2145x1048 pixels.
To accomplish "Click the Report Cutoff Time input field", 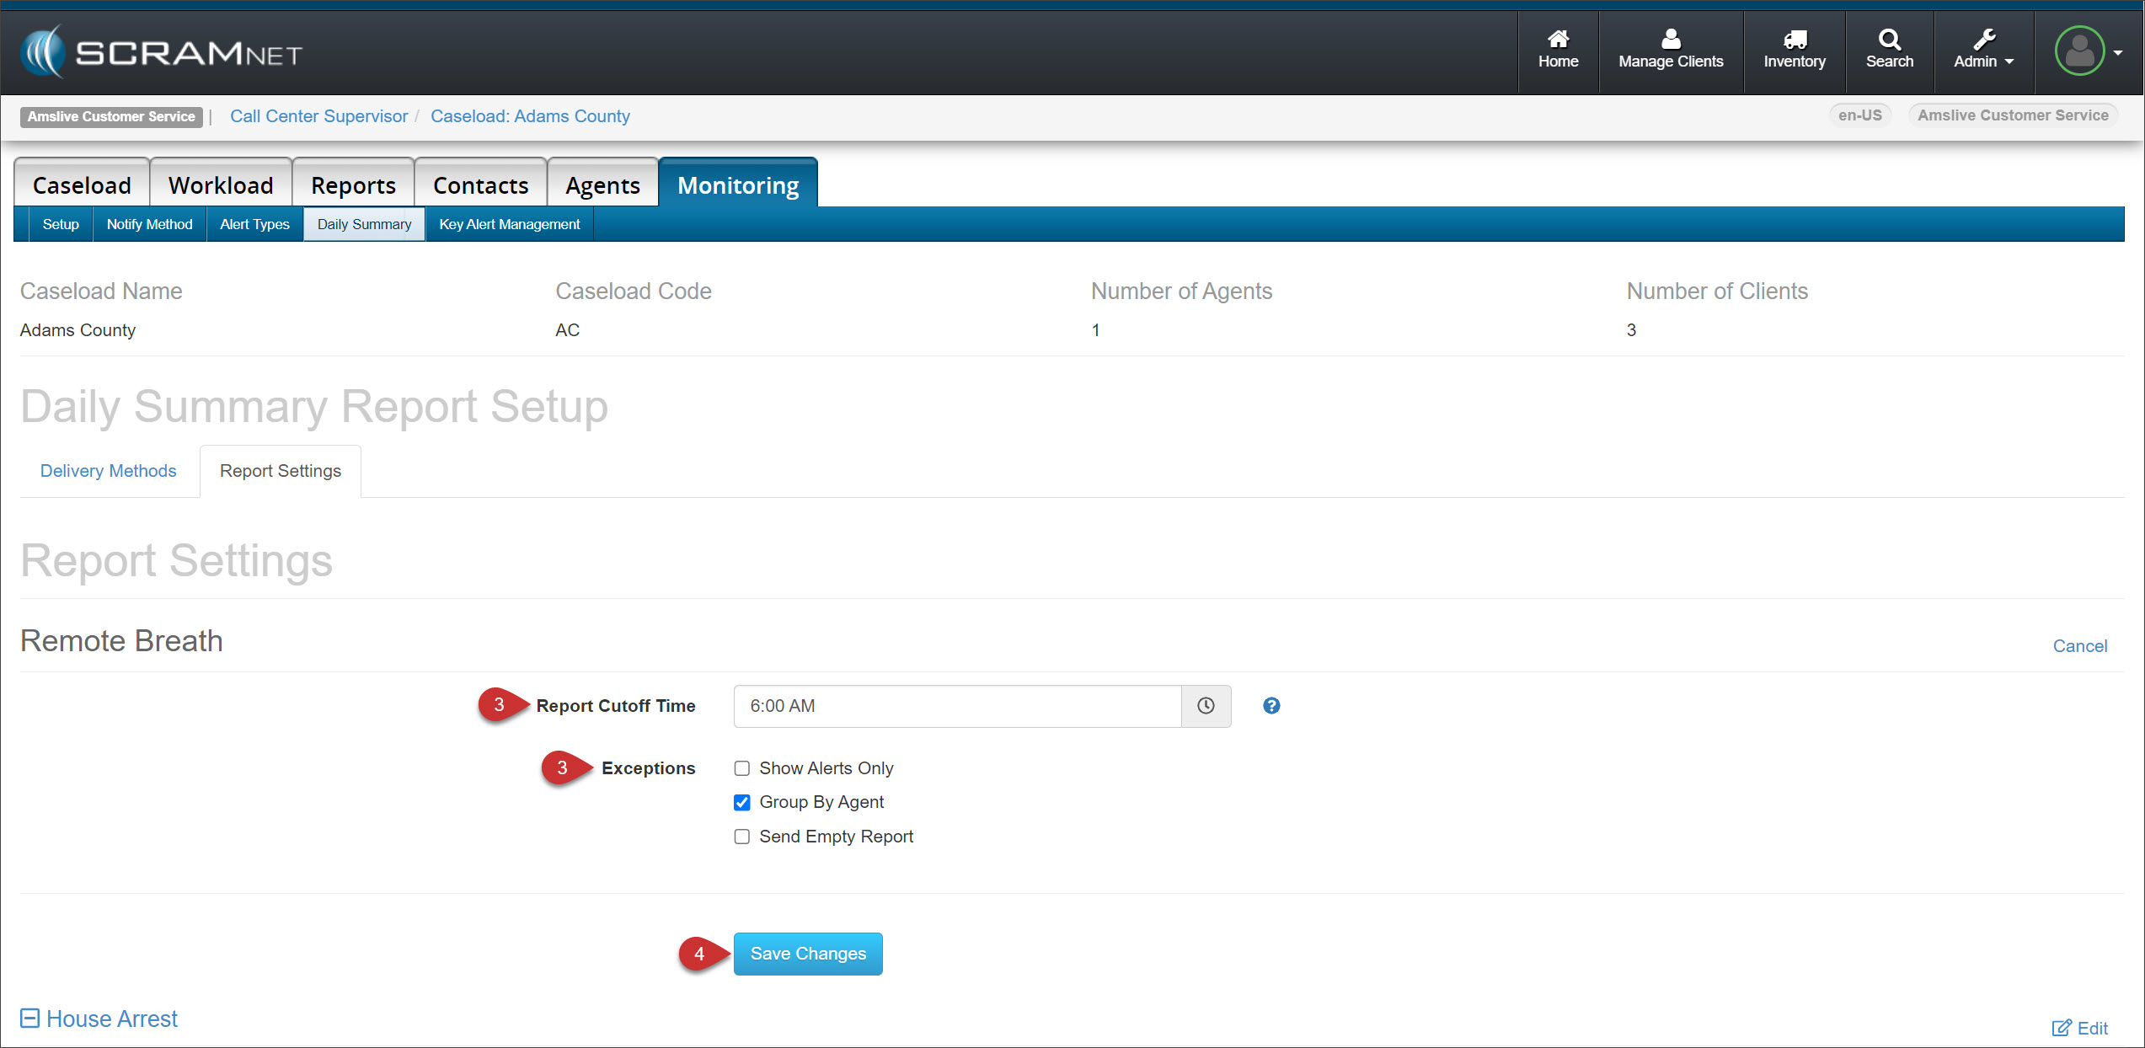I will coord(956,706).
